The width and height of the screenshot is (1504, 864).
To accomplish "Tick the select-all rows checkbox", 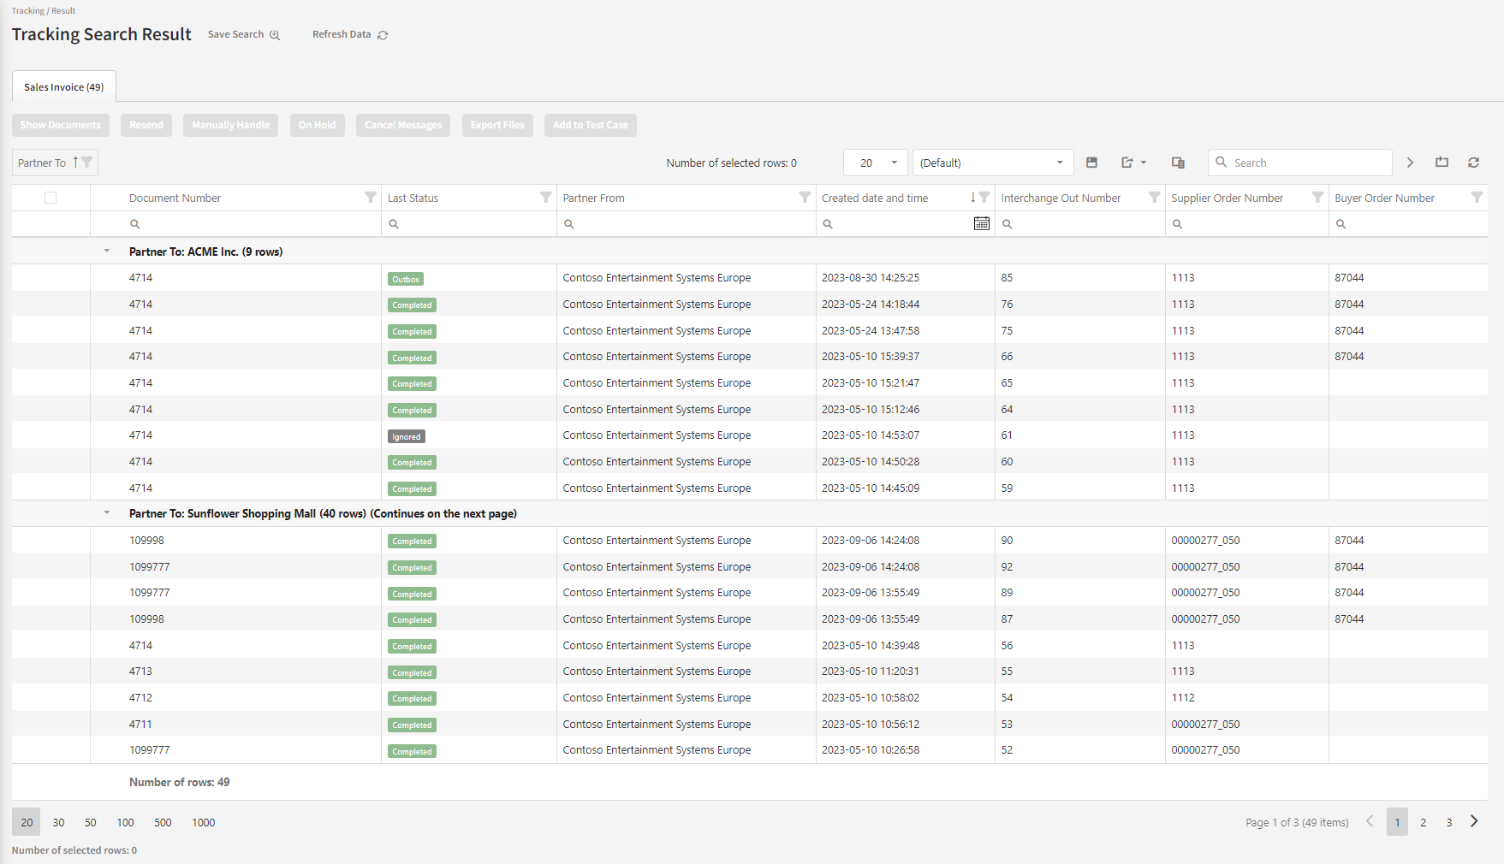I will pos(51,198).
